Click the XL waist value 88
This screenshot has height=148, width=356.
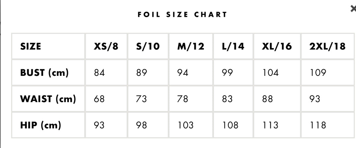(x=267, y=99)
